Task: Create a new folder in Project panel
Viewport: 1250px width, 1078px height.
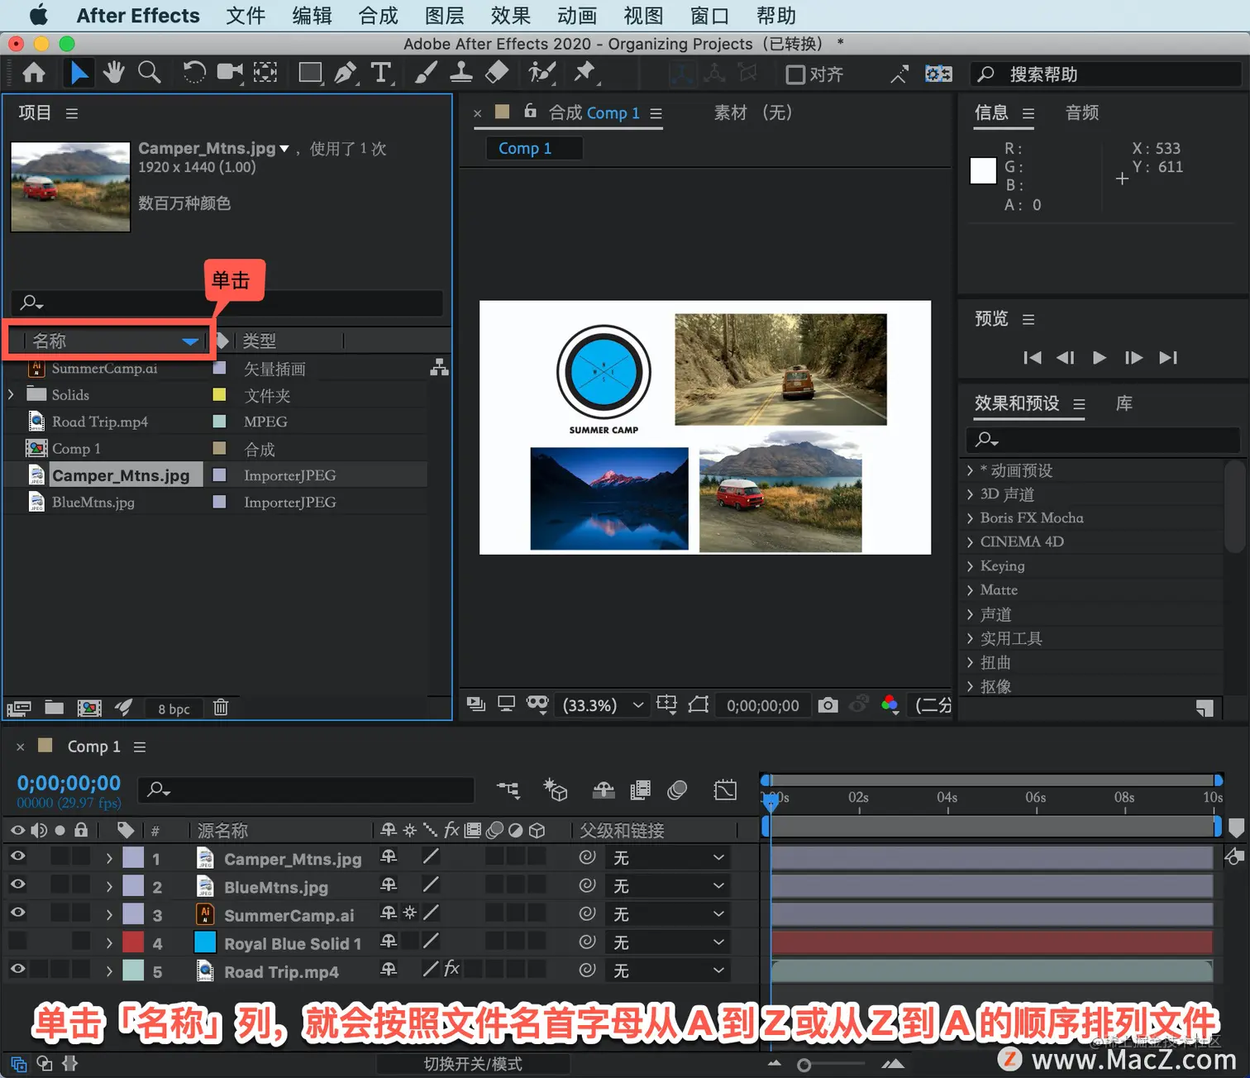Action: click(55, 707)
